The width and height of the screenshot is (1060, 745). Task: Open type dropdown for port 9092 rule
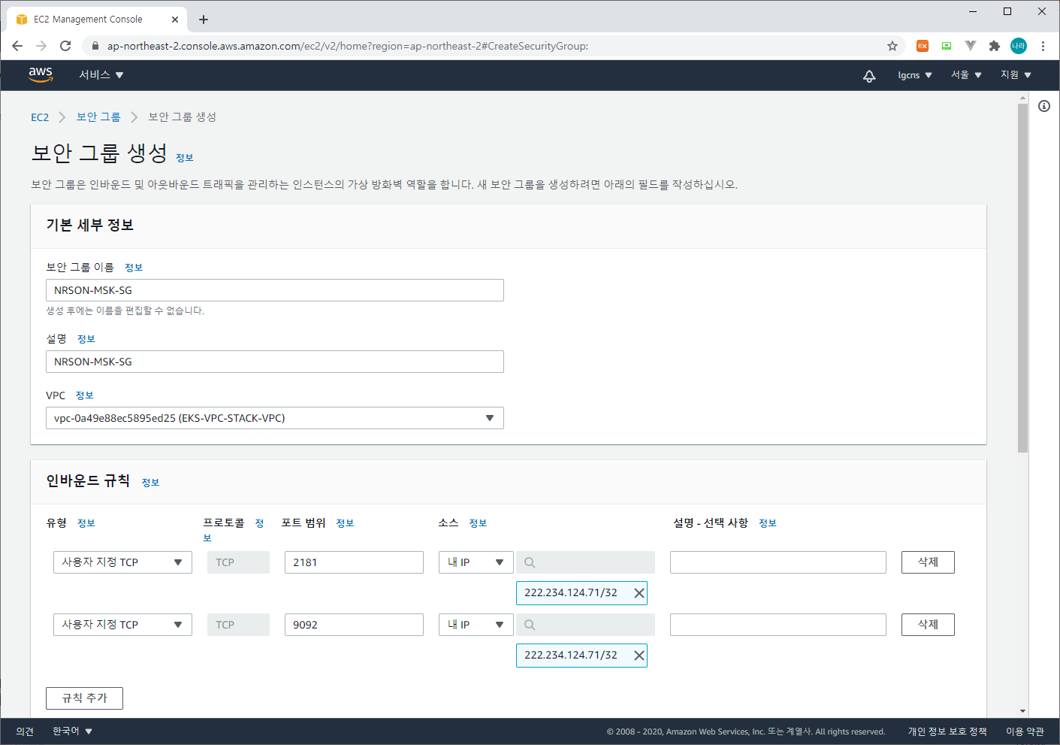[122, 625]
